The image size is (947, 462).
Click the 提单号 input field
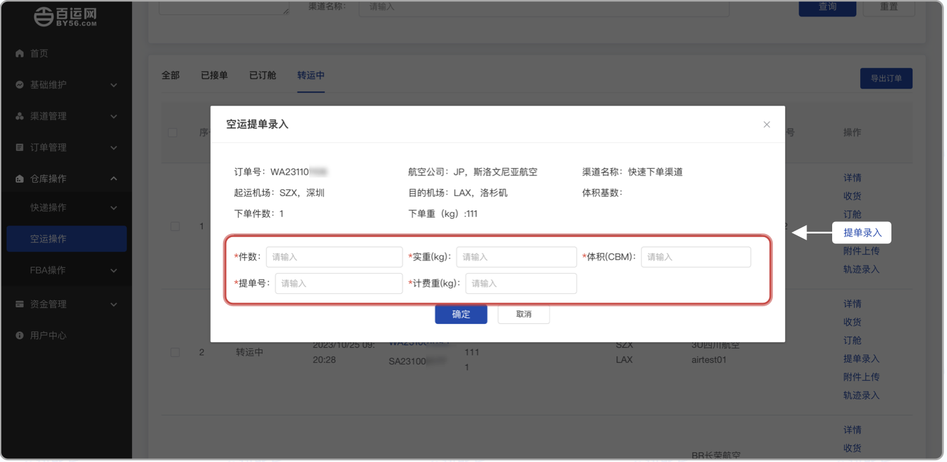338,283
